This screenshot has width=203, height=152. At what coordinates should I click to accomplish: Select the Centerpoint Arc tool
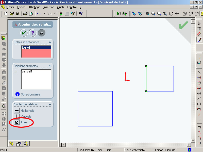click(199, 78)
